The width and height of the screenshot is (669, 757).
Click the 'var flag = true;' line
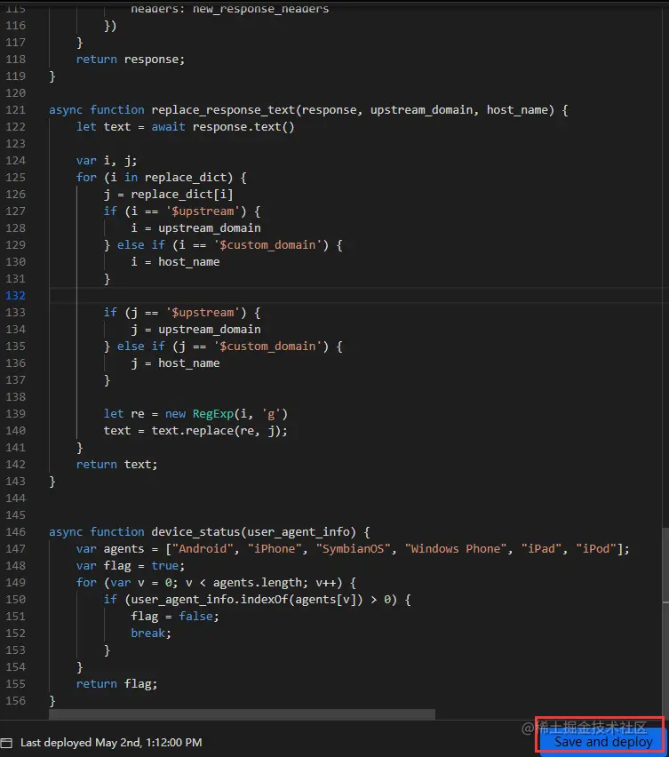[131, 566]
